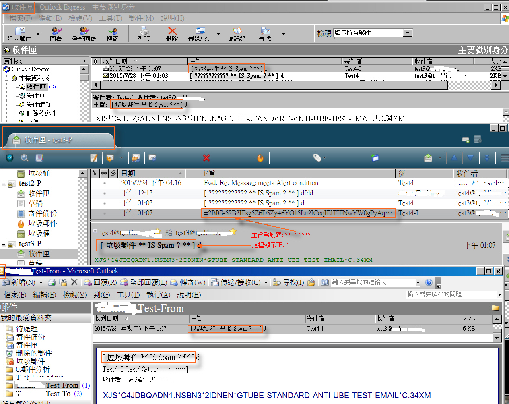Click the red X delete icon in middle toolbar

click(206, 158)
